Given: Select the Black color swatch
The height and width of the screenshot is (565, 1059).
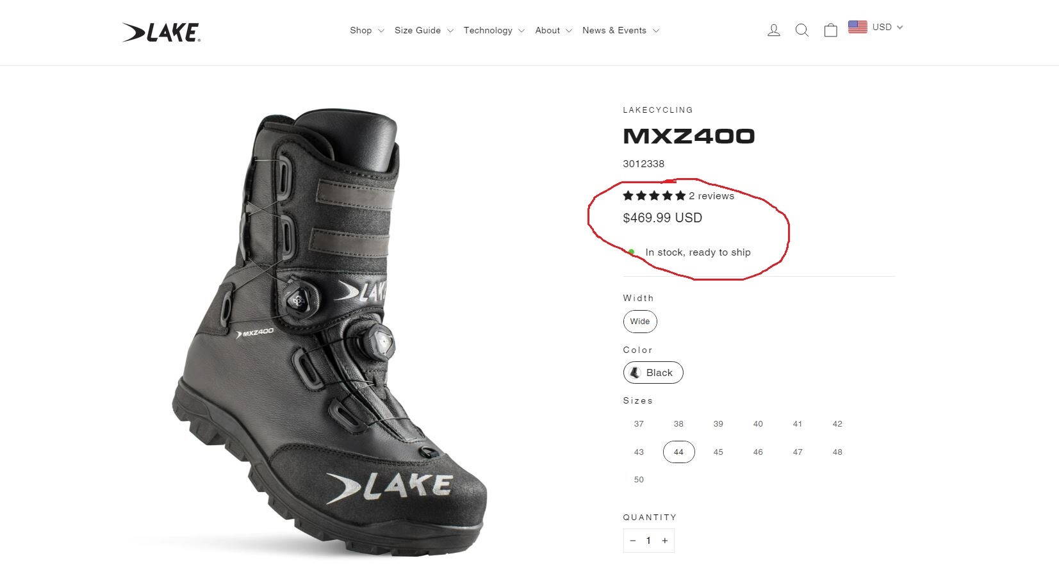Looking at the screenshot, I should pos(653,373).
